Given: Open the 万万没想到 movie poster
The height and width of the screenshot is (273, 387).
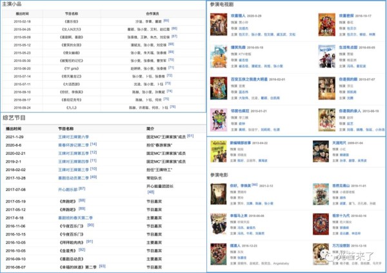Looking at the screenshot, I should coord(322,254).
